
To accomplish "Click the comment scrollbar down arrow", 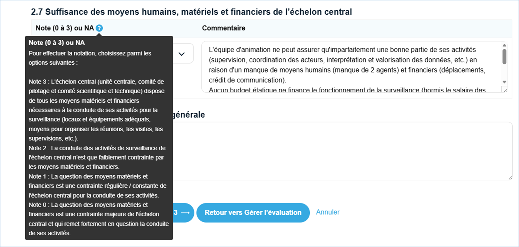I will point(504,82).
